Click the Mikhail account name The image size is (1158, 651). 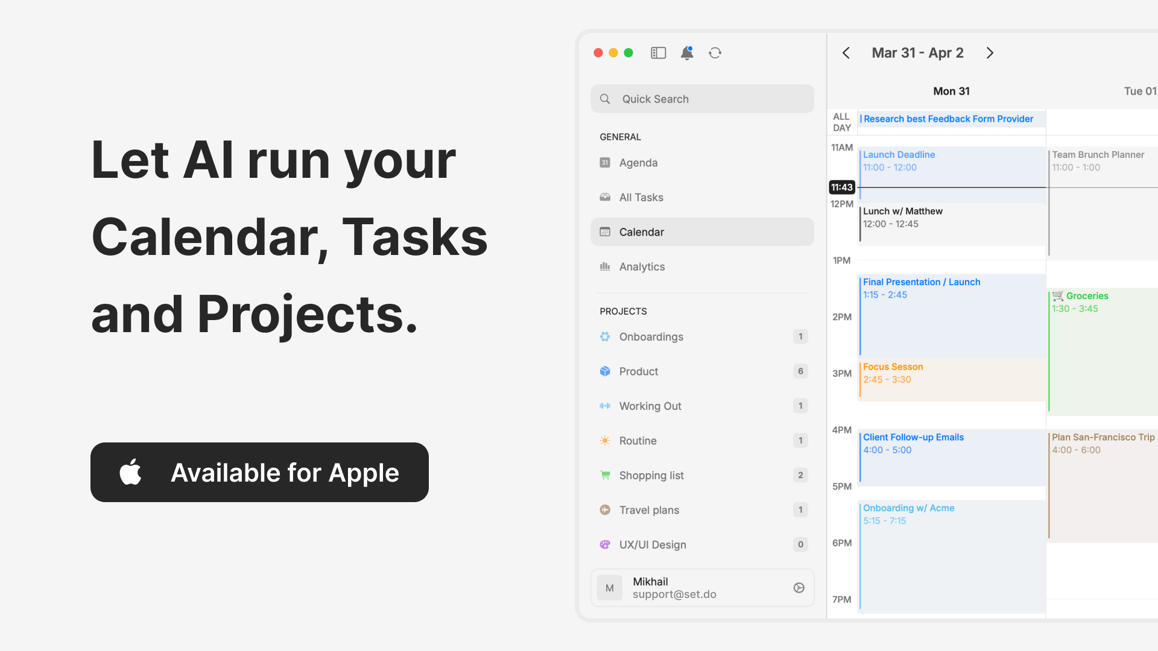tap(650, 582)
